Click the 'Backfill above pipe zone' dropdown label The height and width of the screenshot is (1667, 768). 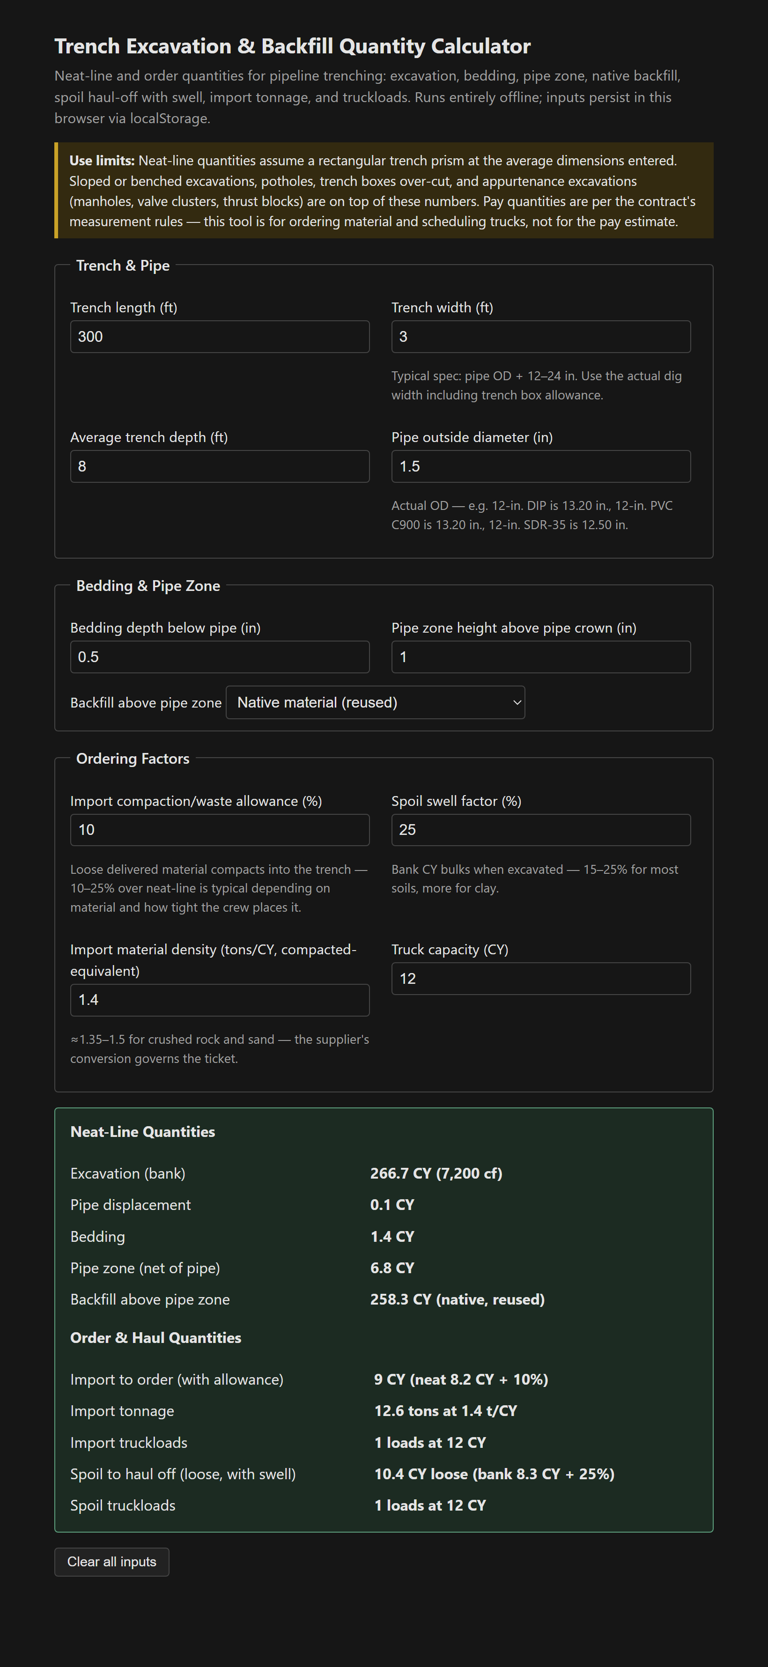tap(146, 703)
